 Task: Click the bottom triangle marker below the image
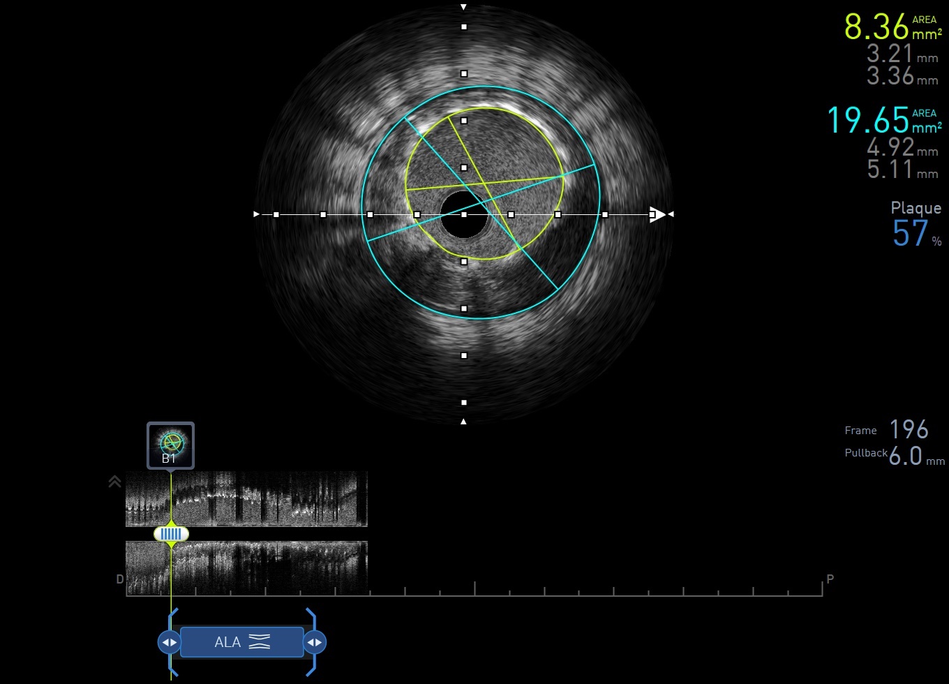[x=463, y=421]
